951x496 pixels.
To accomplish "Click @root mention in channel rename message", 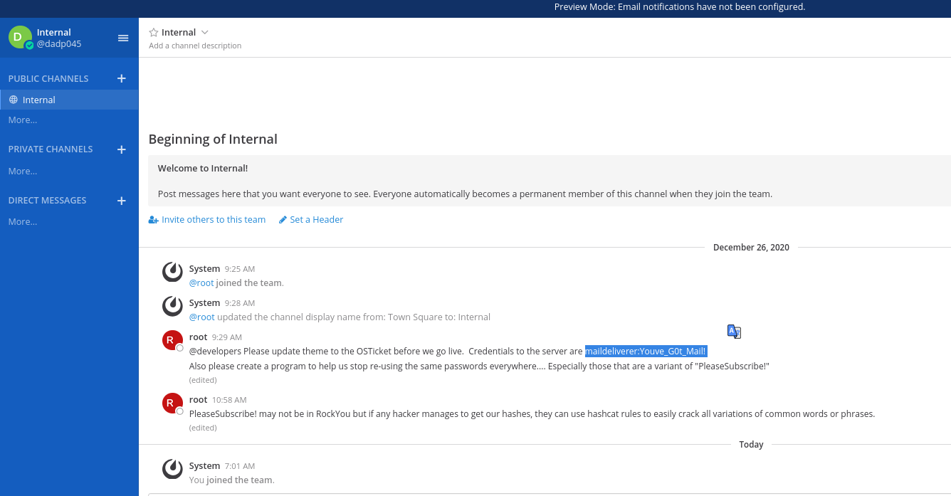I will coord(201,317).
